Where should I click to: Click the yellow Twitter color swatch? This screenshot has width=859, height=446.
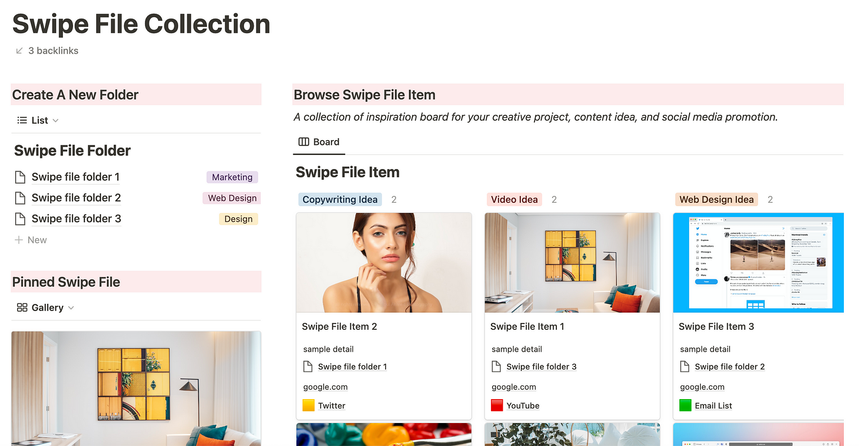[x=308, y=405]
